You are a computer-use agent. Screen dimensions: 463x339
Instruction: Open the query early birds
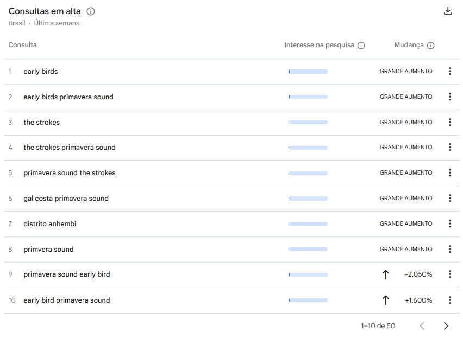coord(40,72)
